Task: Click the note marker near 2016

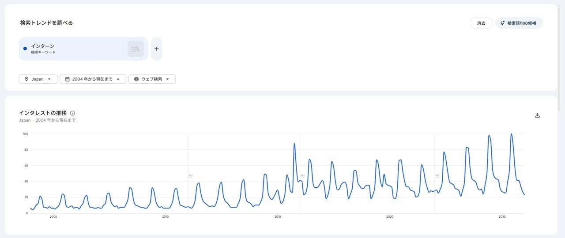Action: 302,176
